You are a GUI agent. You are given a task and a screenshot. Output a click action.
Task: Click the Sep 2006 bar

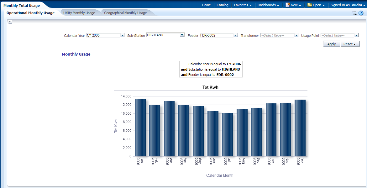click(257, 132)
